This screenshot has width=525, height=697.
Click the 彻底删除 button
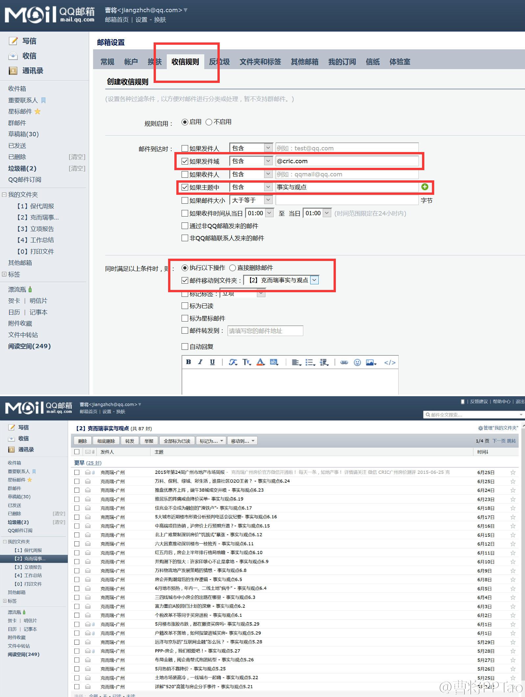pos(106,441)
